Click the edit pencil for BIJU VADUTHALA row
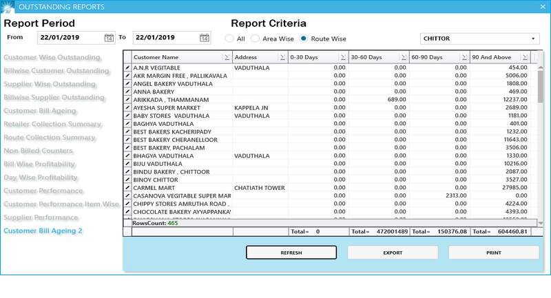The image size is (551, 298). 127,164
